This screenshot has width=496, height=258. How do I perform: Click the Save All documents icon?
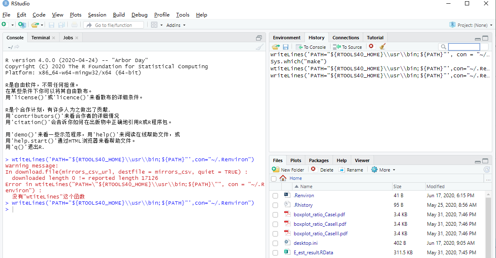click(x=61, y=25)
